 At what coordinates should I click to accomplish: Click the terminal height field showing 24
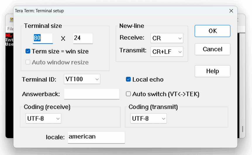pyautogui.click(x=83, y=38)
